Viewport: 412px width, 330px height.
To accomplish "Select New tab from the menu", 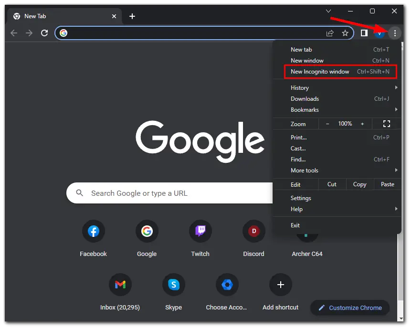I will coord(337,50).
